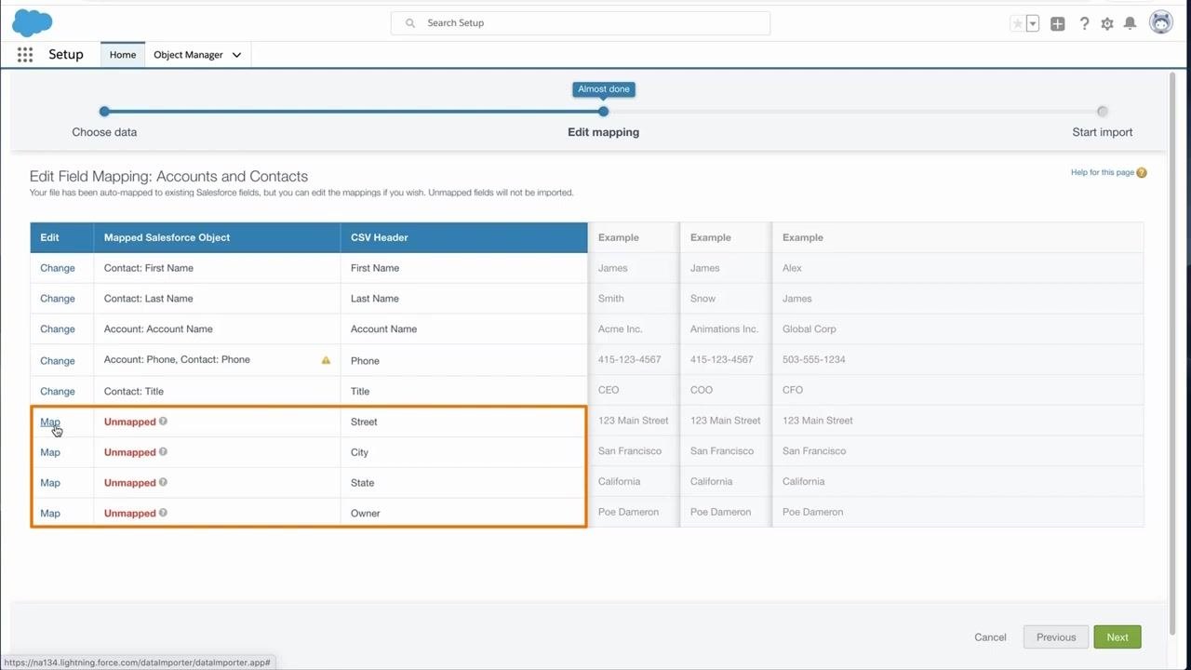Open the Help question mark icon
This screenshot has height=670, width=1191.
(1084, 23)
